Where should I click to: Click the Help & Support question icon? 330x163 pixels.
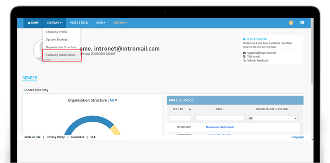tap(244, 39)
